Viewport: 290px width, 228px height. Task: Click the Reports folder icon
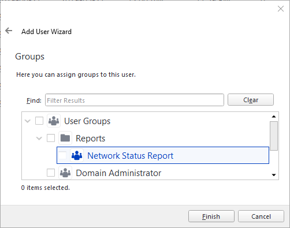(65, 138)
